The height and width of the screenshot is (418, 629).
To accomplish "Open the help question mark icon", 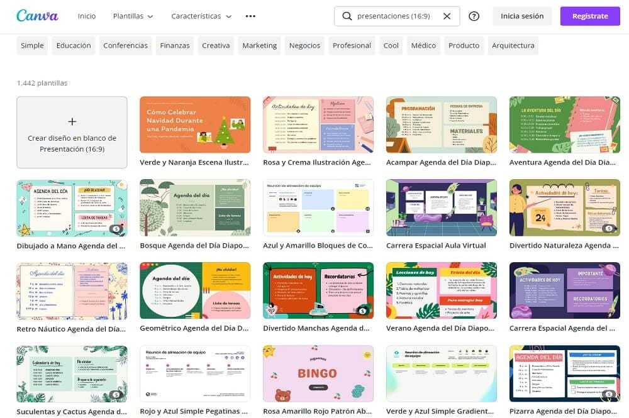I will coord(474,16).
